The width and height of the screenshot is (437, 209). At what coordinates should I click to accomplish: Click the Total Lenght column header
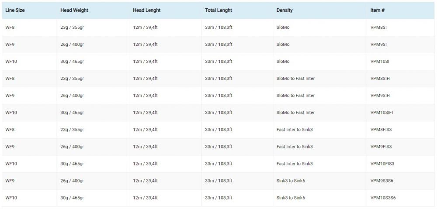[218, 10]
